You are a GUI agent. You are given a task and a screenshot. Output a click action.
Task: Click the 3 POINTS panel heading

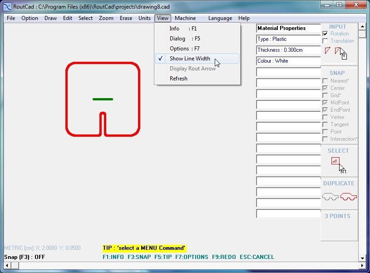(x=337, y=216)
